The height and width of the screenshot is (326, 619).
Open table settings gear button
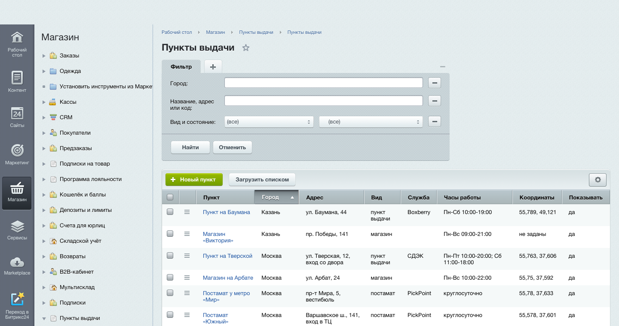(x=598, y=180)
